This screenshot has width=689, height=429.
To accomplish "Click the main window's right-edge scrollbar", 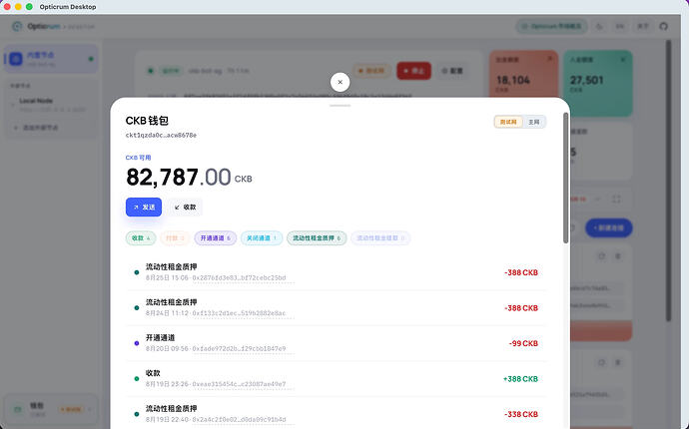I will [668, 180].
